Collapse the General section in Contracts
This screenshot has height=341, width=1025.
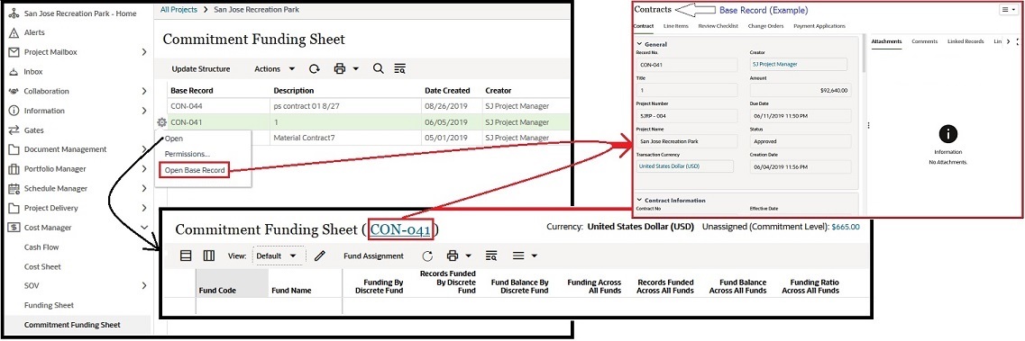point(640,44)
